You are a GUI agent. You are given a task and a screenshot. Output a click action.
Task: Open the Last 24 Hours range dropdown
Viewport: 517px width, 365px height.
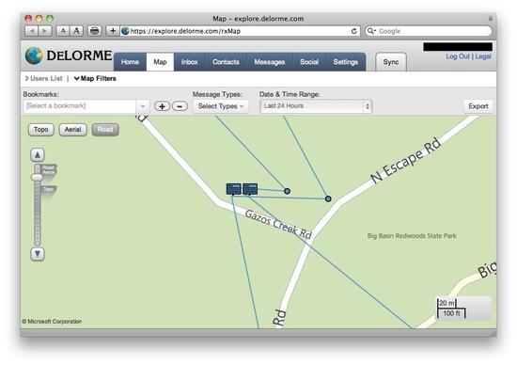(x=316, y=106)
